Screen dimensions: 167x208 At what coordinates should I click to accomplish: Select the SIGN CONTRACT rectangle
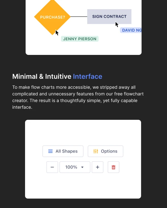(x=109, y=17)
